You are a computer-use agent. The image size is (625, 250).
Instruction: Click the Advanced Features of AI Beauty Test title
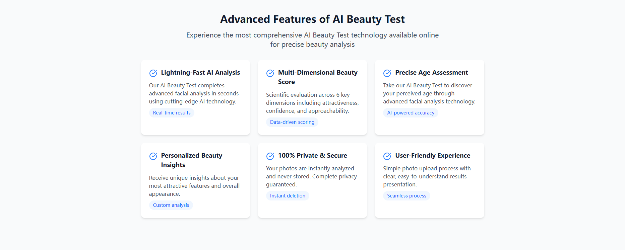click(312, 19)
